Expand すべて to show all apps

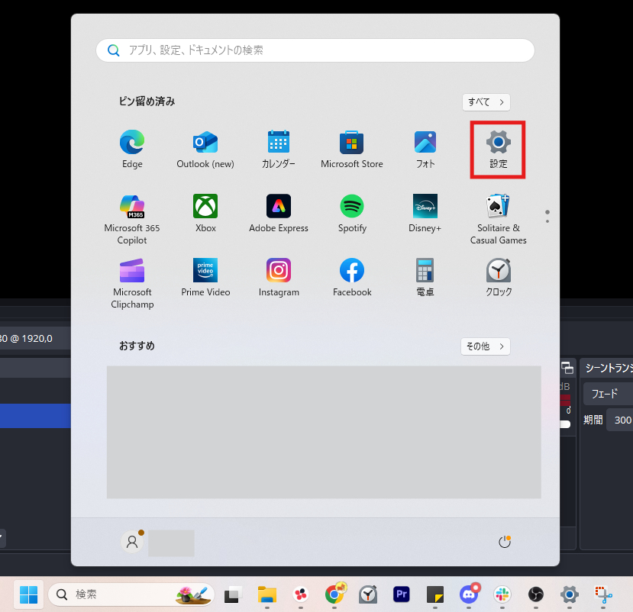click(486, 101)
